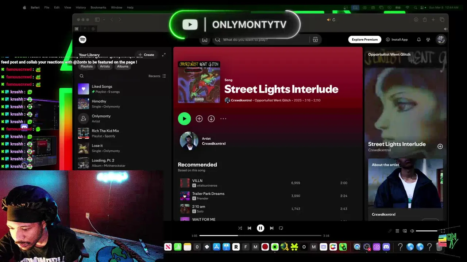Open the Safari menu in menu bar
467x262 pixels.
click(35, 7)
